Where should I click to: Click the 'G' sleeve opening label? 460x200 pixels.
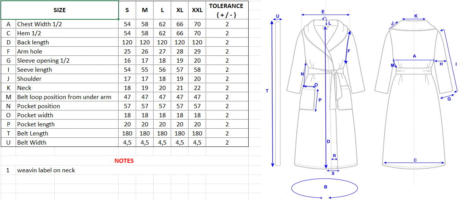[449, 99]
